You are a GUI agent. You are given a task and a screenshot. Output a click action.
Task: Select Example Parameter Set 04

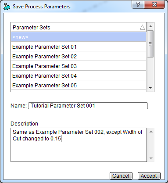pyautogui.click(x=79, y=75)
